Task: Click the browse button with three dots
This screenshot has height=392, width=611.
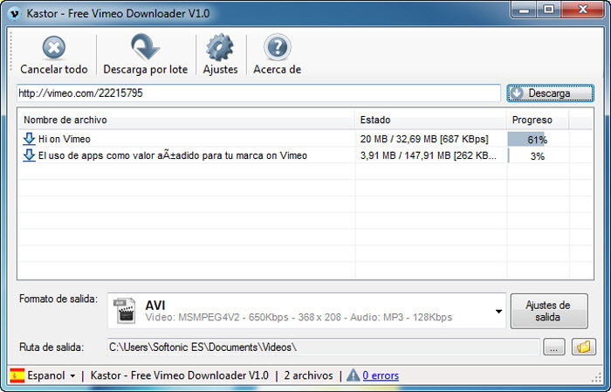Action: click(553, 347)
